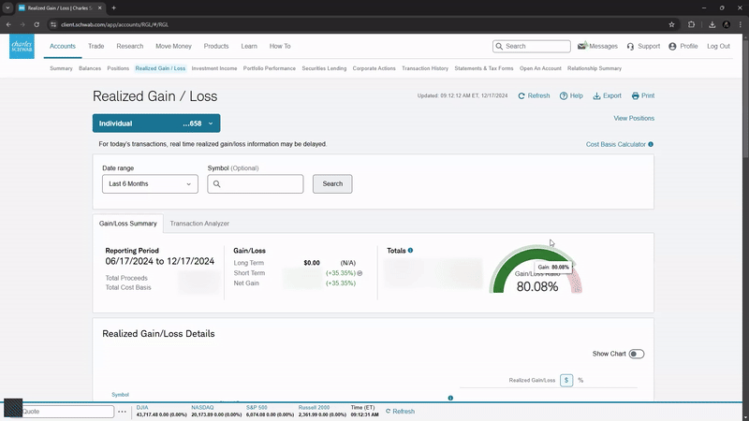Screen dimensions: 749x421
Task: Click into the Symbol (Optional) input field
Action: 256,183
